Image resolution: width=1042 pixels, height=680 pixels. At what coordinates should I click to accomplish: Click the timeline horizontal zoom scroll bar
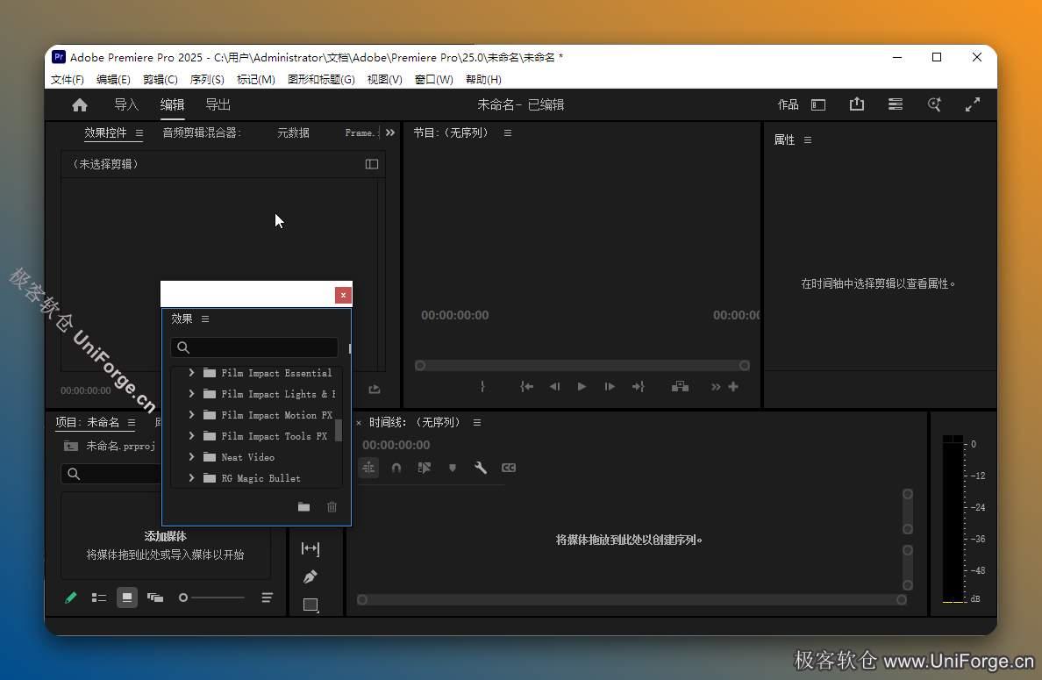coord(632,599)
